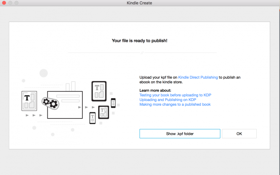
Task: Click the Kindle Create window title
Action: pyautogui.click(x=140, y=3)
